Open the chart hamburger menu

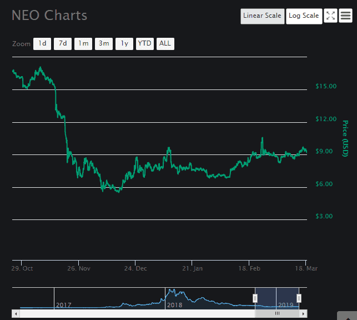tap(345, 16)
